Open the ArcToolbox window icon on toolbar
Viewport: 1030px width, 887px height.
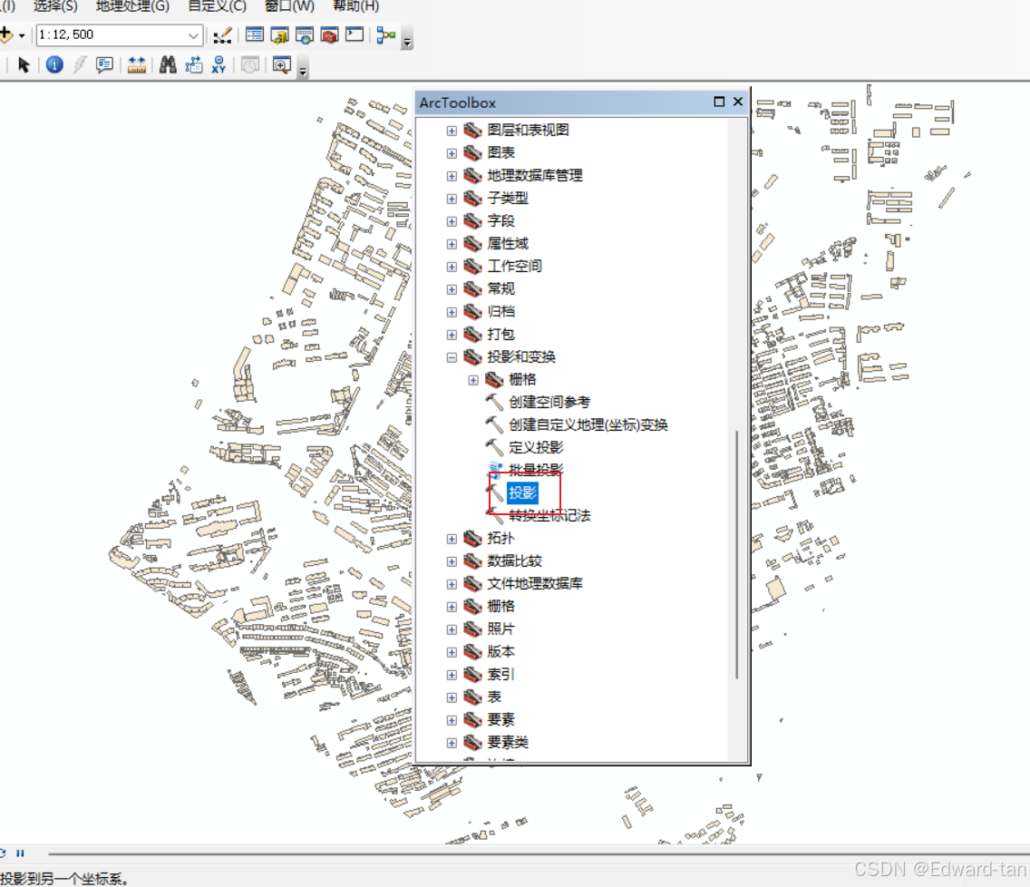click(329, 34)
